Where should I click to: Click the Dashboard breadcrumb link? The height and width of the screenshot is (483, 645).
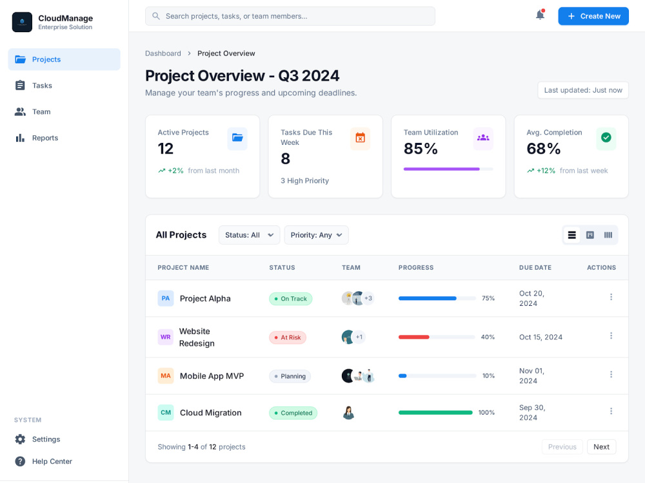pos(163,53)
